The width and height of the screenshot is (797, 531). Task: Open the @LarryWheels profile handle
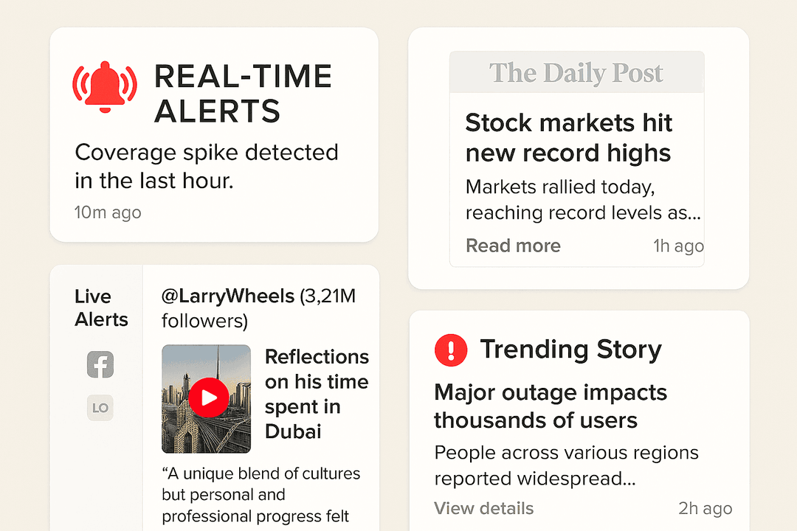tap(227, 296)
